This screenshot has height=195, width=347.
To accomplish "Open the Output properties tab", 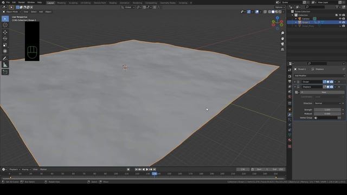I will [290, 81].
